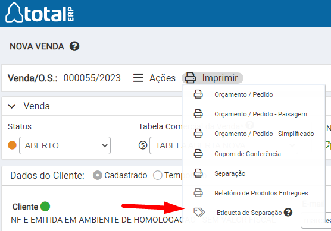Select the Cadastrado radio option
This screenshot has height=231, width=331.
click(x=97, y=175)
